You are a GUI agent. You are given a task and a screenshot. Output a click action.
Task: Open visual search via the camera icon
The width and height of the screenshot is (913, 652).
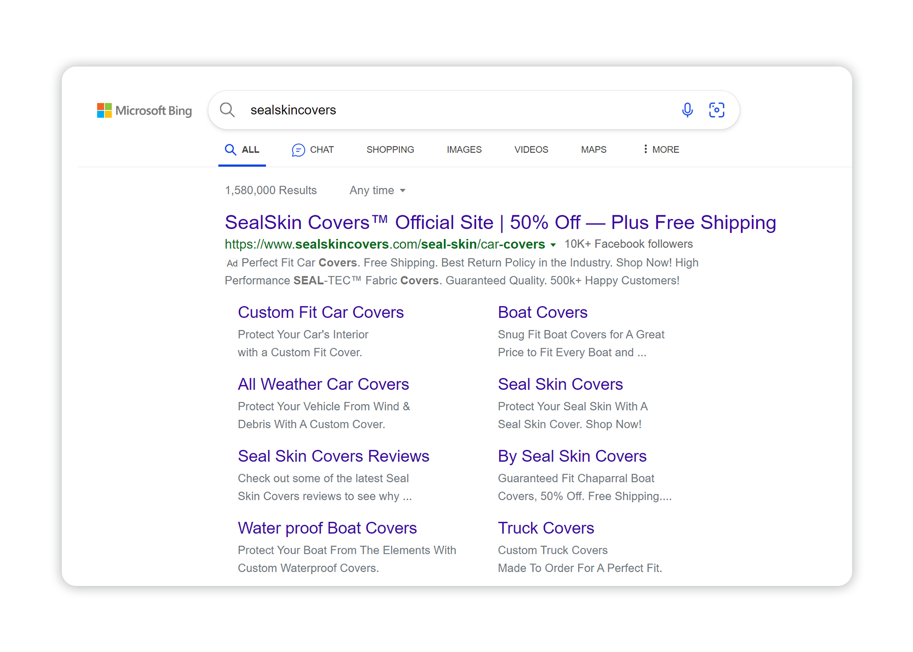pyautogui.click(x=717, y=109)
